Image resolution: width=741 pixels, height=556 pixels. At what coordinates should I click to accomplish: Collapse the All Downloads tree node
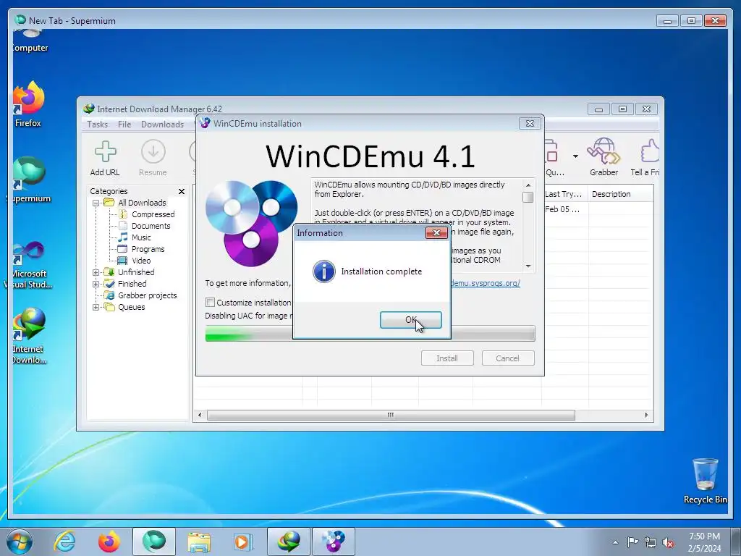pos(96,203)
